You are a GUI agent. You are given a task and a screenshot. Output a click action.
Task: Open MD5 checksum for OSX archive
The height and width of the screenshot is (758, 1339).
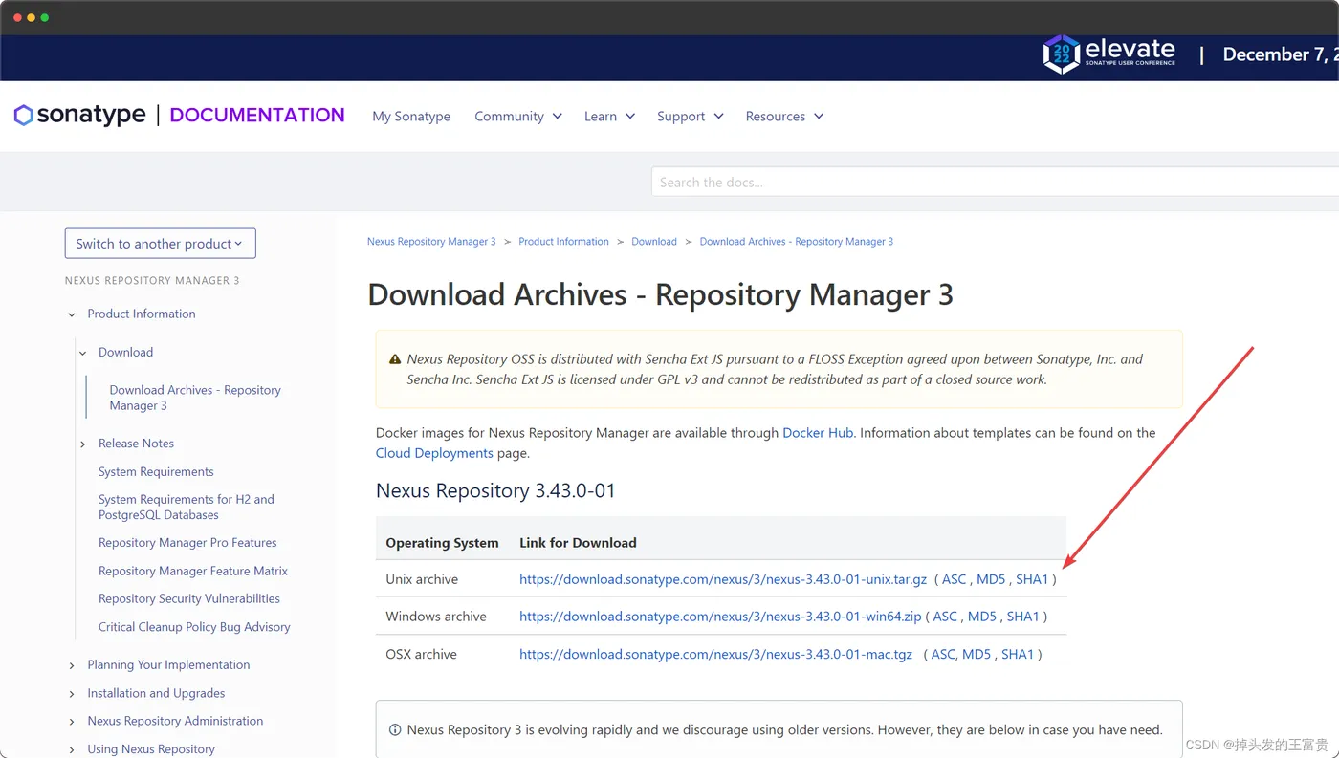coord(977,655)
